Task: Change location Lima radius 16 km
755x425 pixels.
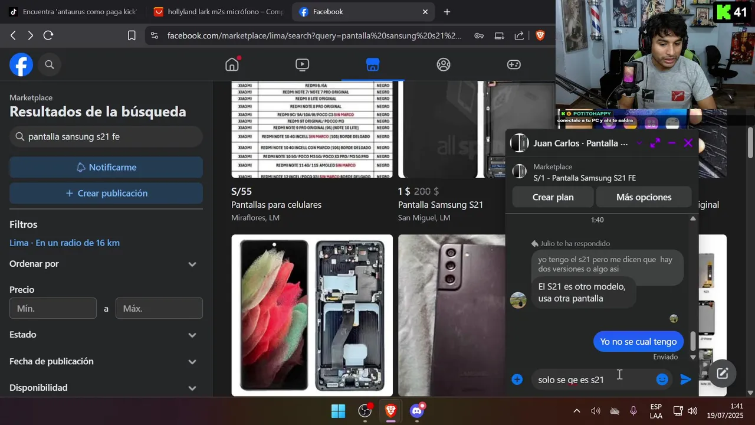Action: coord(64,243)
